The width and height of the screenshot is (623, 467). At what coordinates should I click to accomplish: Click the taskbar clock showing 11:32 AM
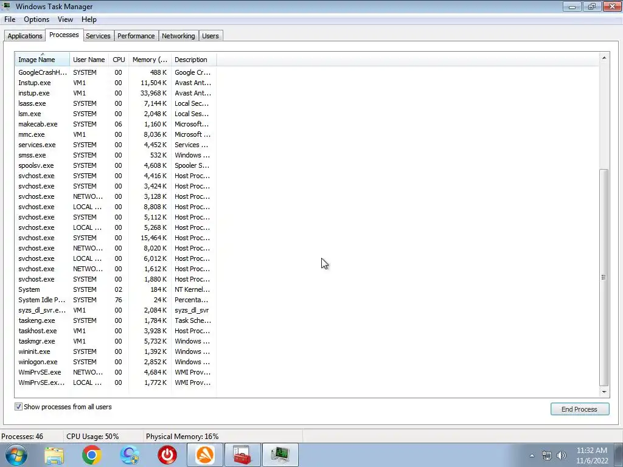(x=591, y=455)
